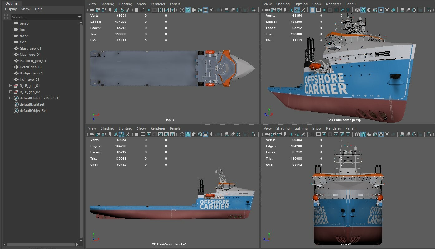Click Outliner horizontal scrollbar

click(41, 245)
